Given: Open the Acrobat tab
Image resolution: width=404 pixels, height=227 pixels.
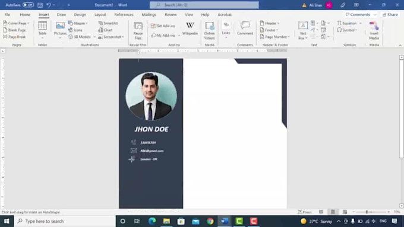Looking at the screenshot, I should coord(225,15).
